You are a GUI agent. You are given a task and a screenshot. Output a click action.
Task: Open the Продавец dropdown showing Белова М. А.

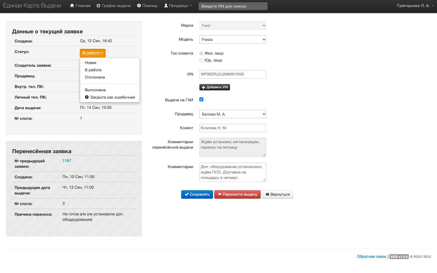(x=233, y=114)
